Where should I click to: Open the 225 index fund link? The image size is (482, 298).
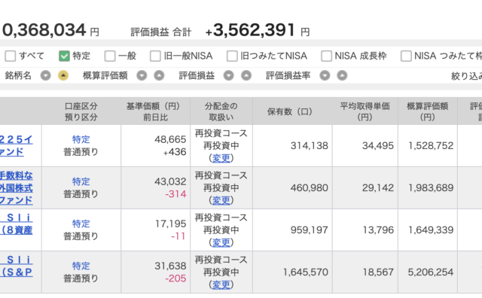click(x=16, y=146)
